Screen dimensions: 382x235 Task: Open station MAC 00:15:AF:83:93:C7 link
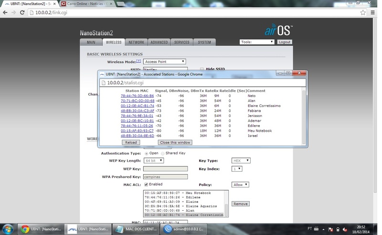point(138,131)
